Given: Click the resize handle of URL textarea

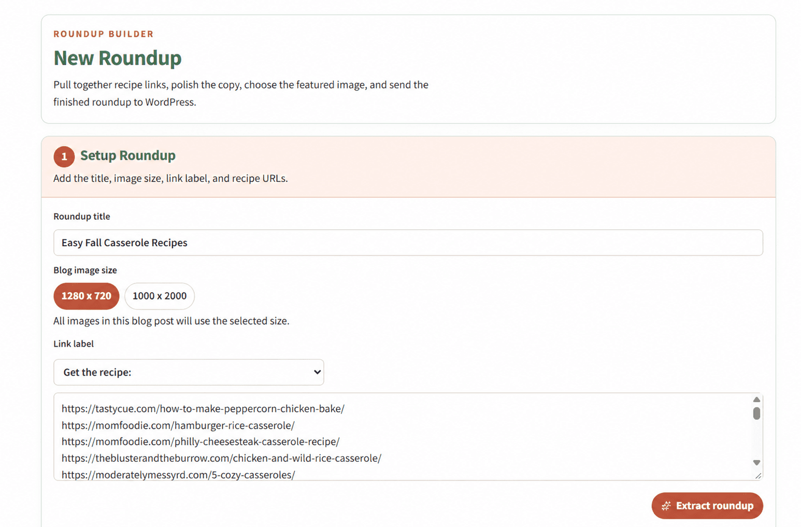Looking at the screenshot, I should tap(758, 476).
